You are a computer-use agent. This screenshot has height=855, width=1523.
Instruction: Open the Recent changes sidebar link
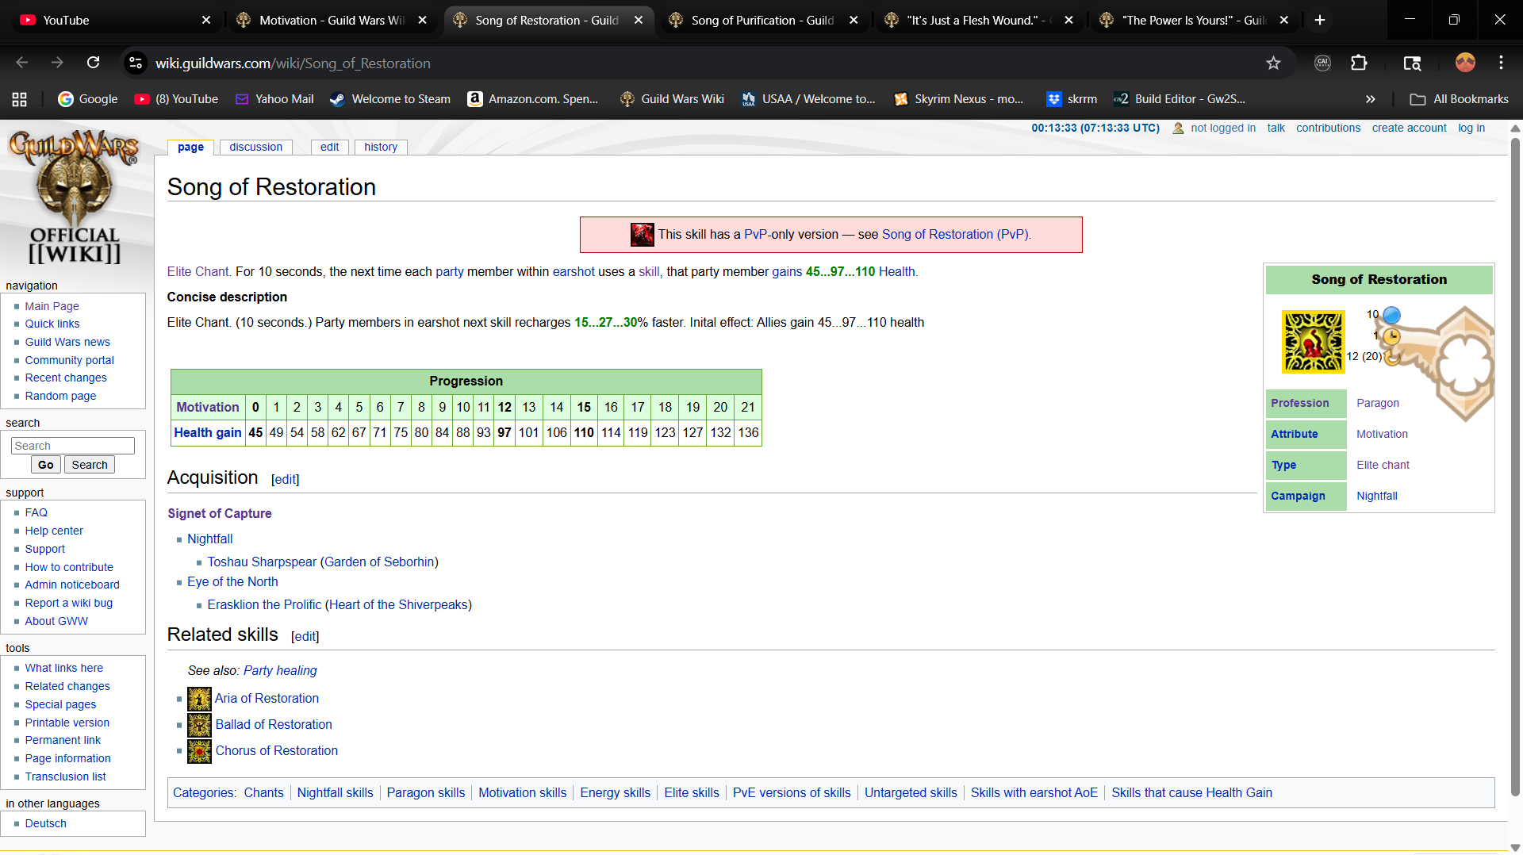coord(66,378)
